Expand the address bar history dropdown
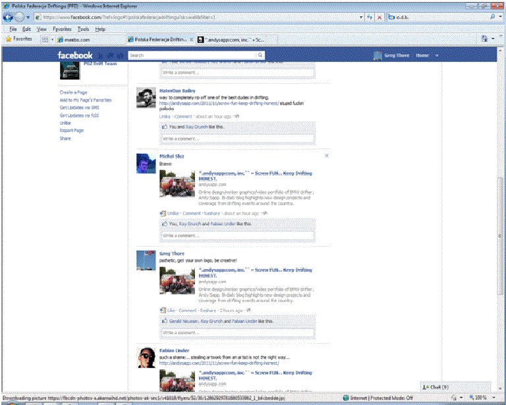 coord(361,17)
